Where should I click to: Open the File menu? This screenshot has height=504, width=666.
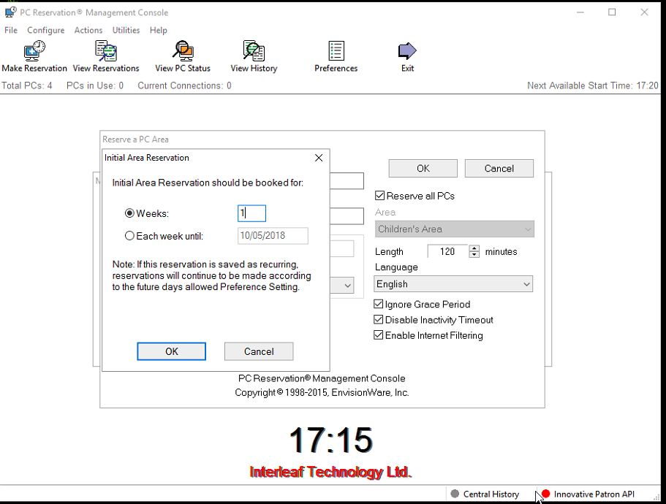pos(11,30)
